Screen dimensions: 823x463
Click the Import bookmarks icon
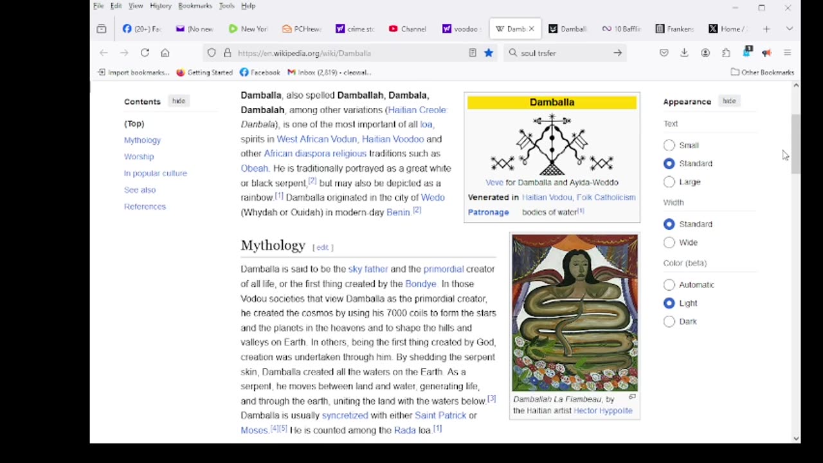pyautogui.click(x=102, y=72)
